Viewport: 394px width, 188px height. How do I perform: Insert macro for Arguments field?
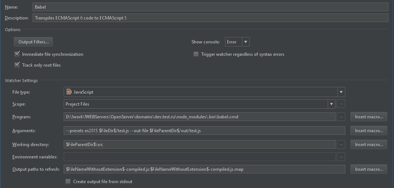point(369,131)
